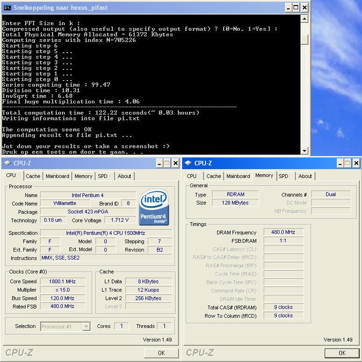Click Level 2 cache value '256 KBytes'
This screenshot has height=362, width=362.
tap(149, 298)
